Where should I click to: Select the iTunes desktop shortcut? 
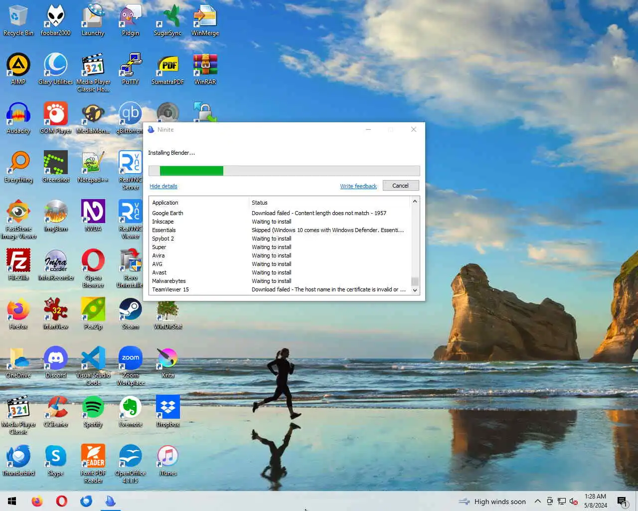click(167, 460)
